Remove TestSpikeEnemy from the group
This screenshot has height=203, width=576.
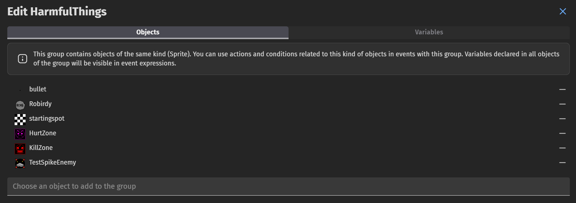tap(562, 163)
